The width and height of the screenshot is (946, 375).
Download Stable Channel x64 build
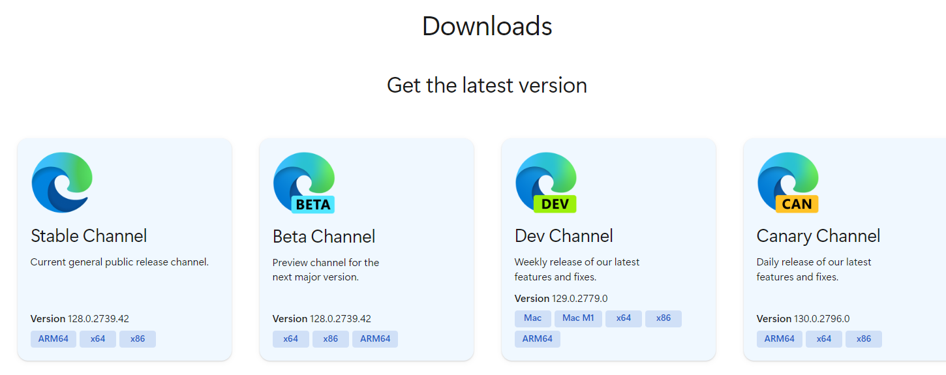click(98, 339)
